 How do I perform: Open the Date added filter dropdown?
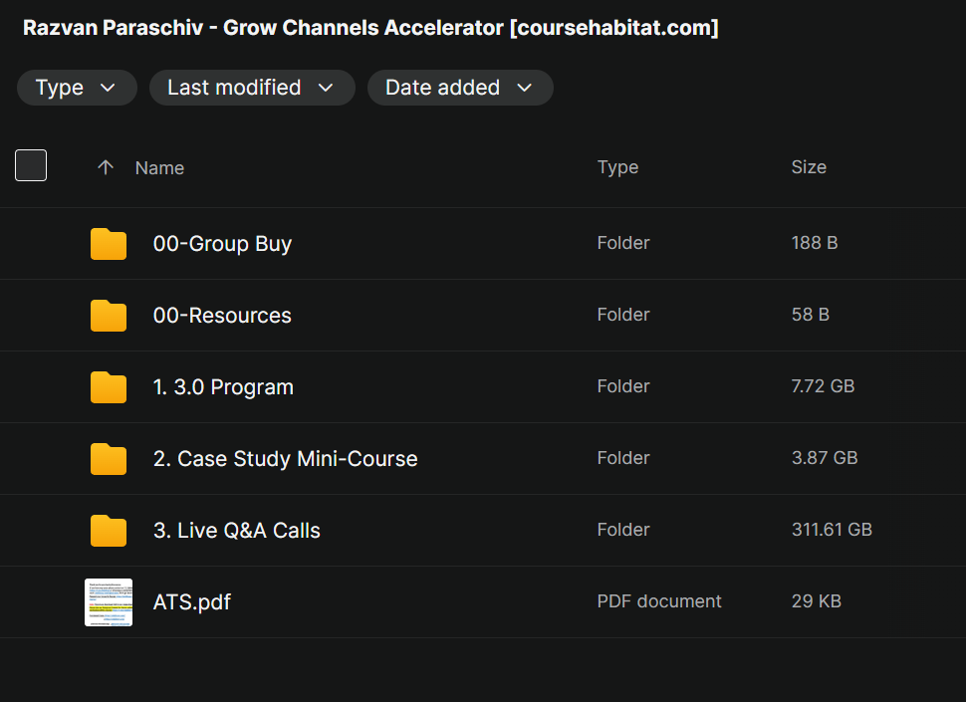(459, 88)
